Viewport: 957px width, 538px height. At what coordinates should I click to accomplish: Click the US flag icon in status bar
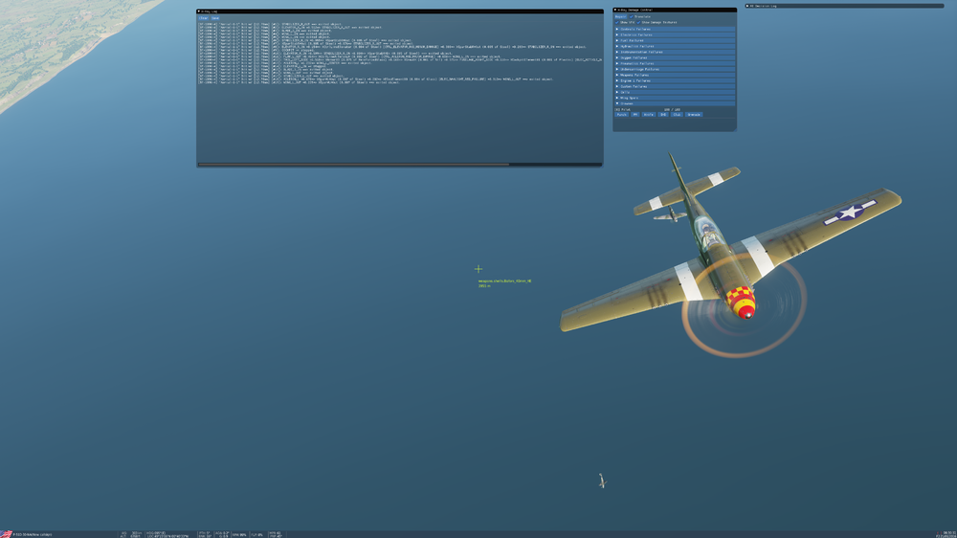tap(6, 534)
